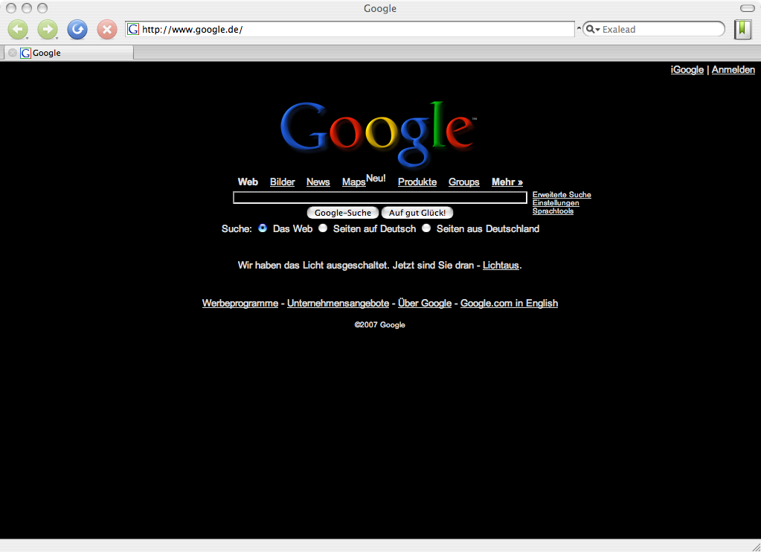Viewport: 761px width, 552px height.
Task: Open the 'Über Google' link
Action: coord(425,303)
